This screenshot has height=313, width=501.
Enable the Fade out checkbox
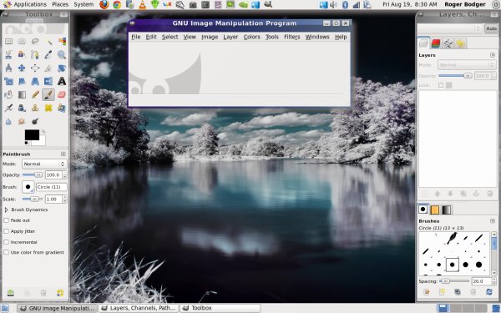6,220
